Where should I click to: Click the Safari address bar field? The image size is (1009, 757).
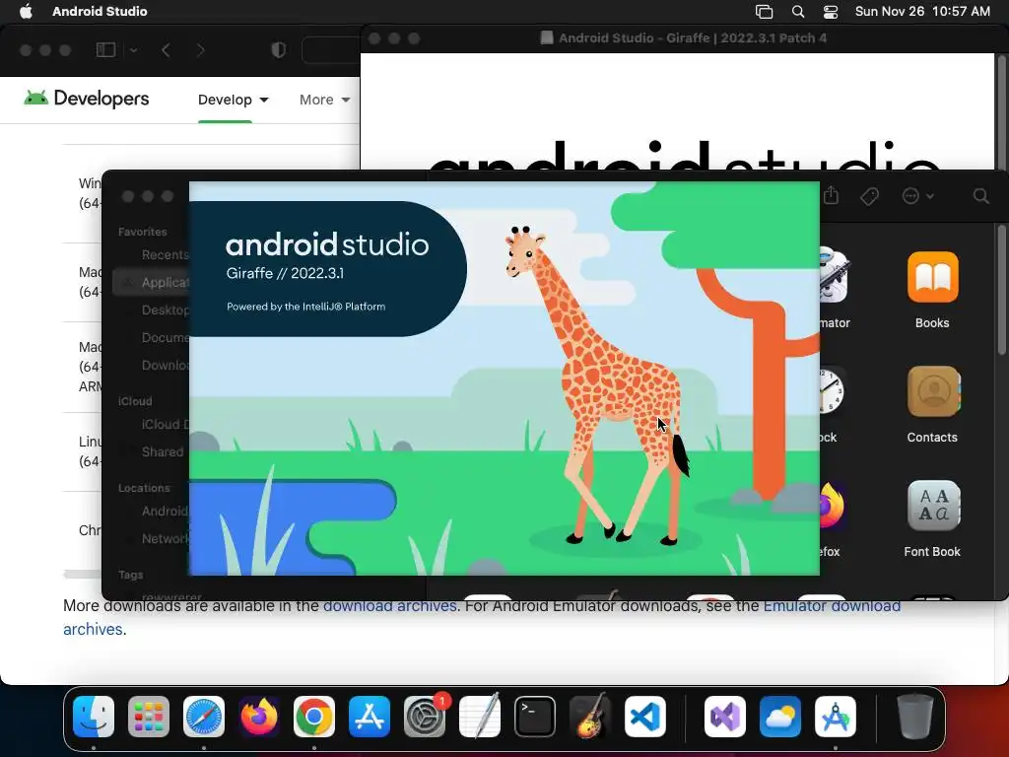click(x=331, y=50)
